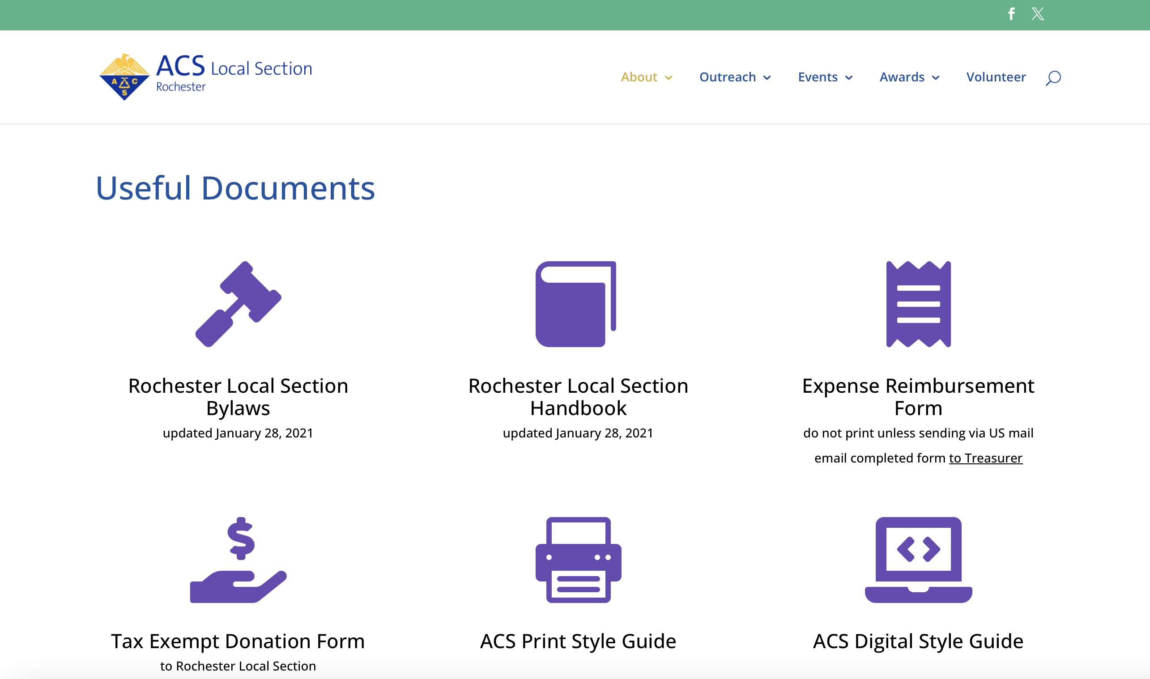Open Expense Reimbursement Form title
Image resolution: width=1150 pixels, height=679 pixels.
919,397
